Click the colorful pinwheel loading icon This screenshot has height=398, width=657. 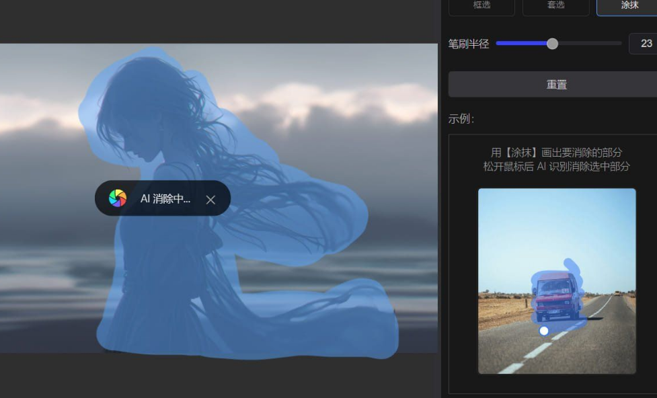coord(118,198)
